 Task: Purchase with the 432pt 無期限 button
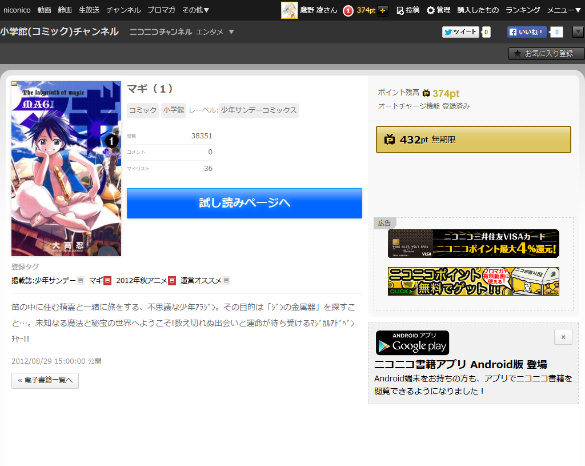point(474,140)
